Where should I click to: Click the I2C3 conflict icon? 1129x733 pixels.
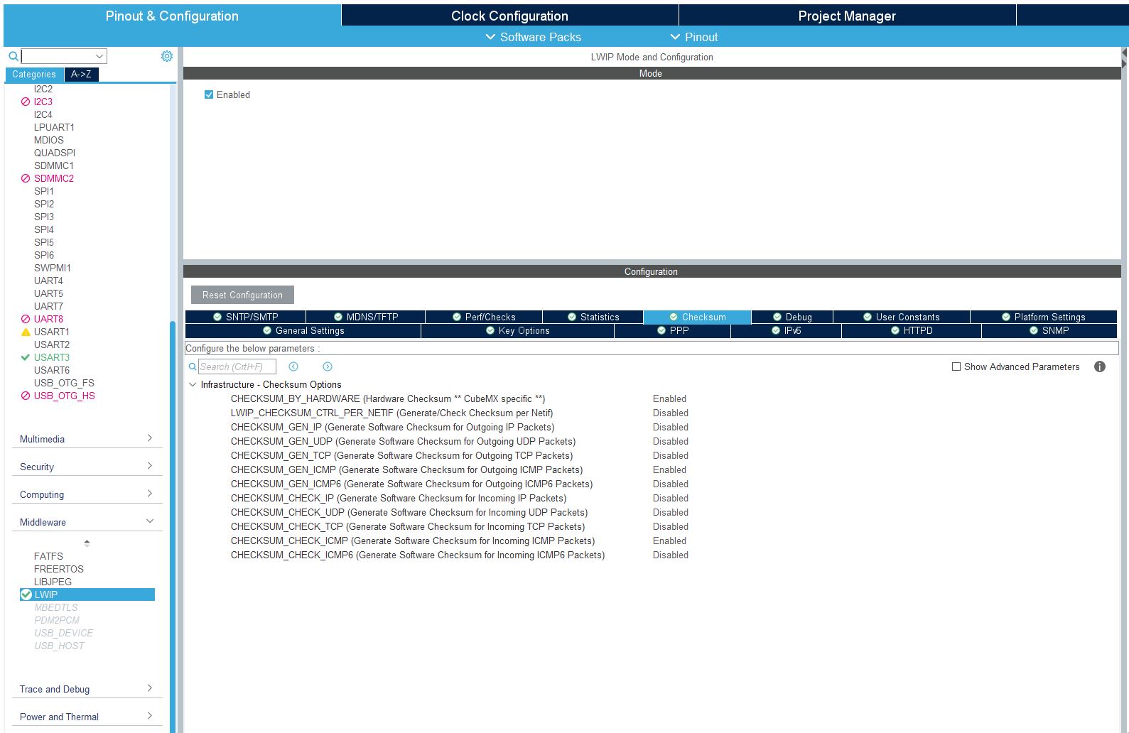click(x=26, y=102)
